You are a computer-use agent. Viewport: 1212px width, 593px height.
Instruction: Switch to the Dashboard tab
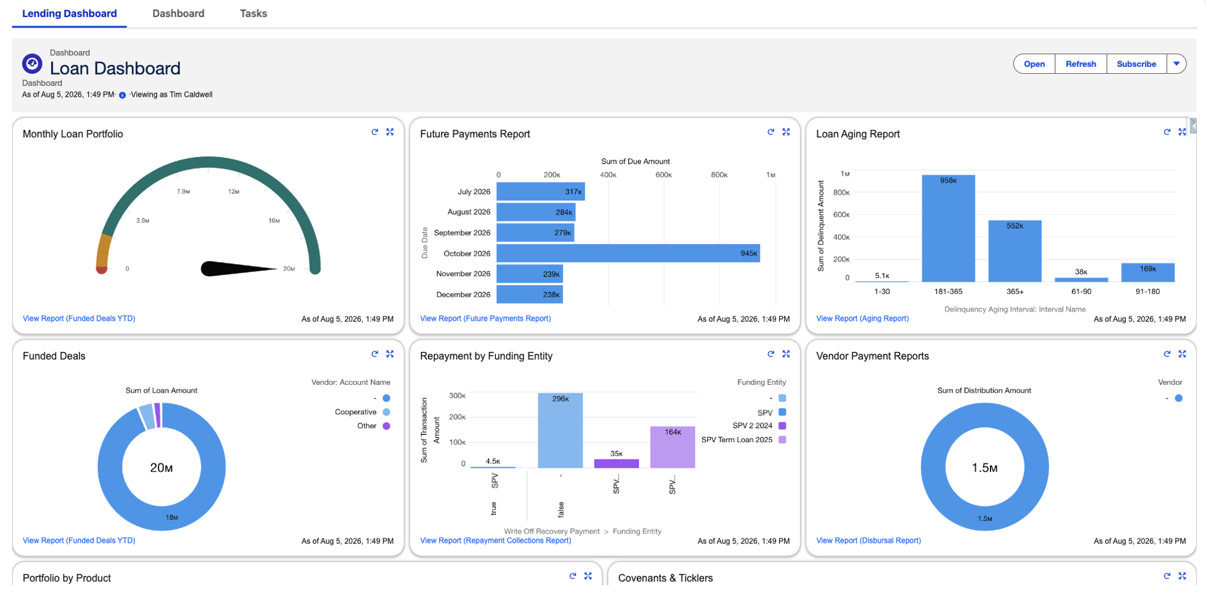pos(178,13)
